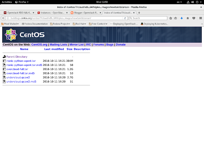This screenshot has width=204, height=163.
Task: Open the Firefox hamburger menu
Action: [x=200, y=18]
